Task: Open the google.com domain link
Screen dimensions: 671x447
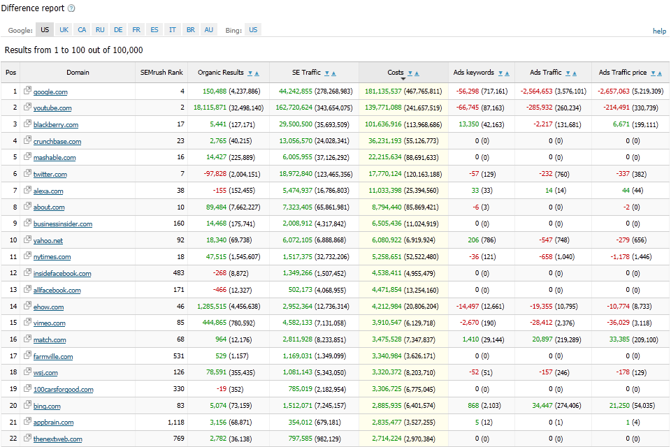Action: point(50,91)
